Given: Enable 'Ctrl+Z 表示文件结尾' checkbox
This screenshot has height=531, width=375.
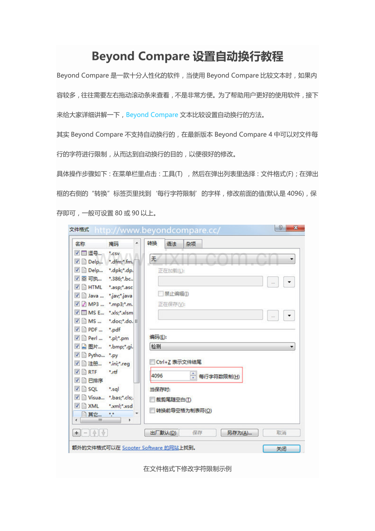Looking at the screenshot, I should coord(152,362).
